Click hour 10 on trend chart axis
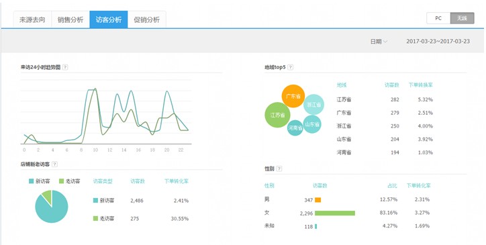This screenshot has width=486, height=245. (95, 150)
